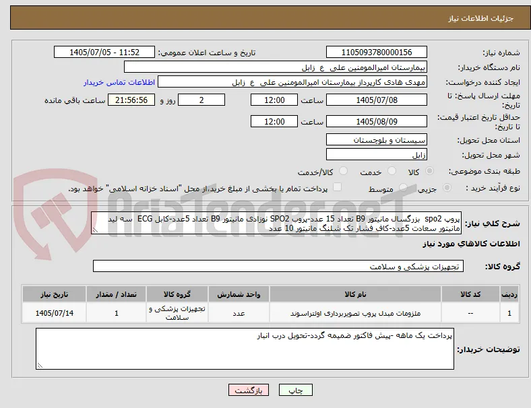Click the buyer notes text area
The height and width of the screenshot is (408, 531).
point(245,349)
